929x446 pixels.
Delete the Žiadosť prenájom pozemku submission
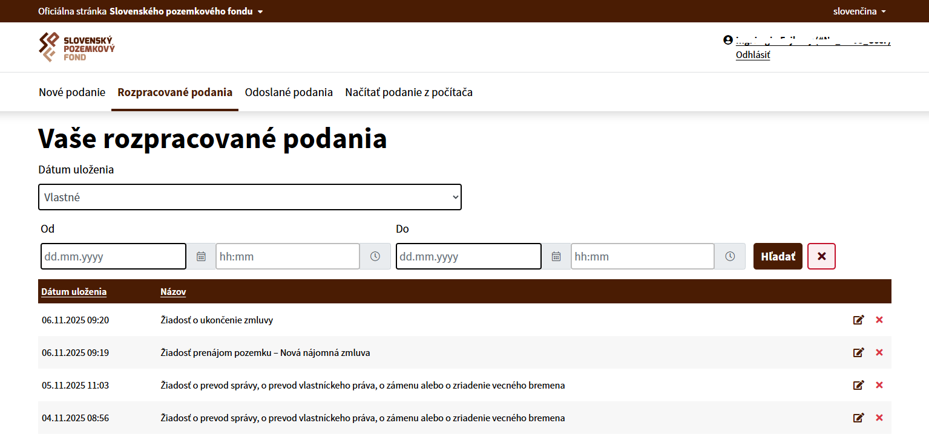879,352
